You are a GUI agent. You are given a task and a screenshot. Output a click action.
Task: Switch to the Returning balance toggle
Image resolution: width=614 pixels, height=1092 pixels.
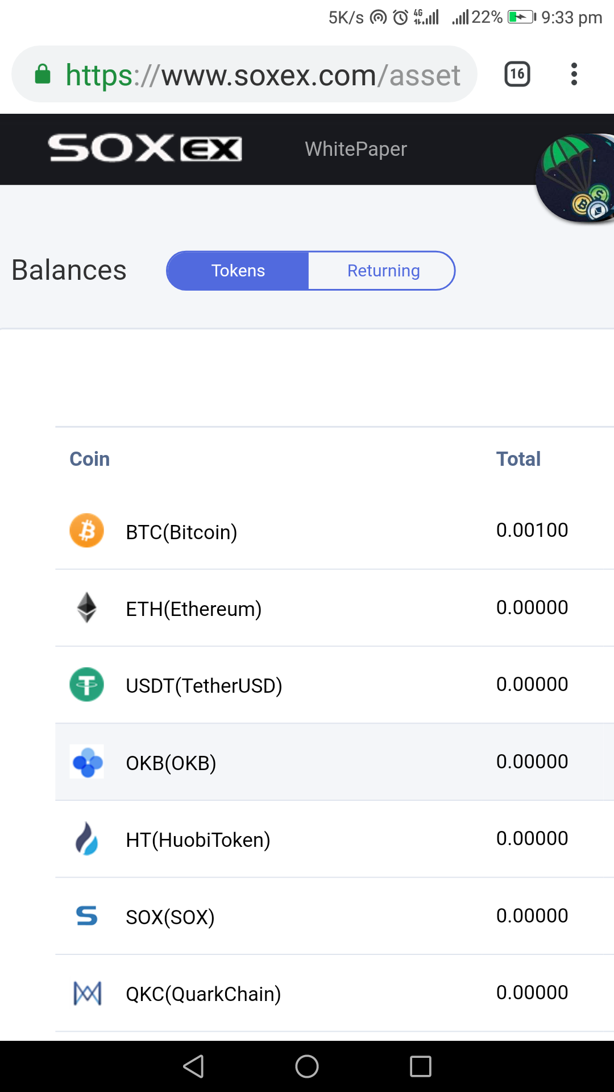click(x=383, y=271)
